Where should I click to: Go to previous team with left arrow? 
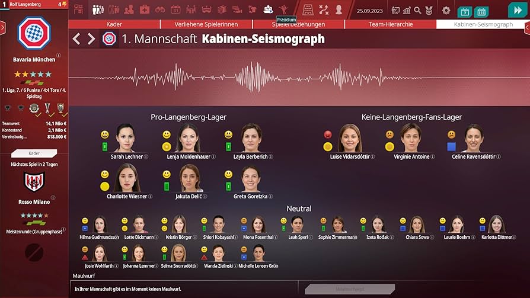(76, 39)
